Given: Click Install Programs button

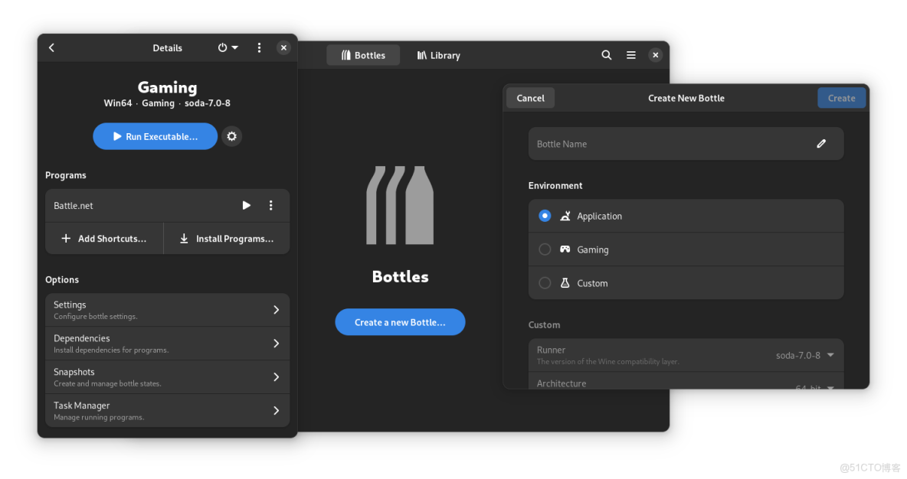Looking at the screenshot, I should [x=227, y=239].
